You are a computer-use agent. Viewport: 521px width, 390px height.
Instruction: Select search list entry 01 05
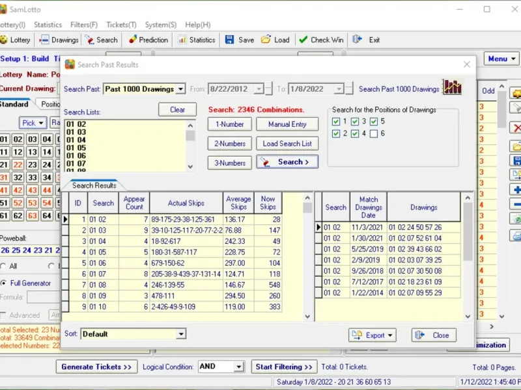[x=76, y=148]
